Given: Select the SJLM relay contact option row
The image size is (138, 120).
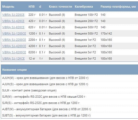Looking at the screenshot, I should click(70, 90).
